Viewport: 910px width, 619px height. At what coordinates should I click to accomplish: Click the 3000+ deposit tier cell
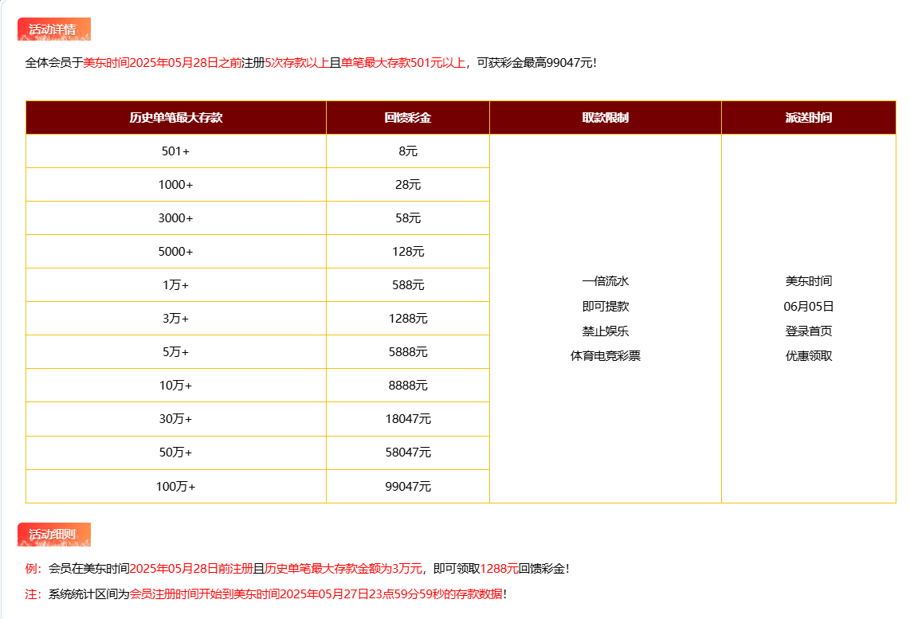tap(175, 218)
